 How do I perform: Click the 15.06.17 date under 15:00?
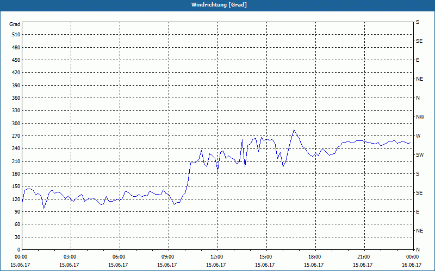(x=265, y=264)
